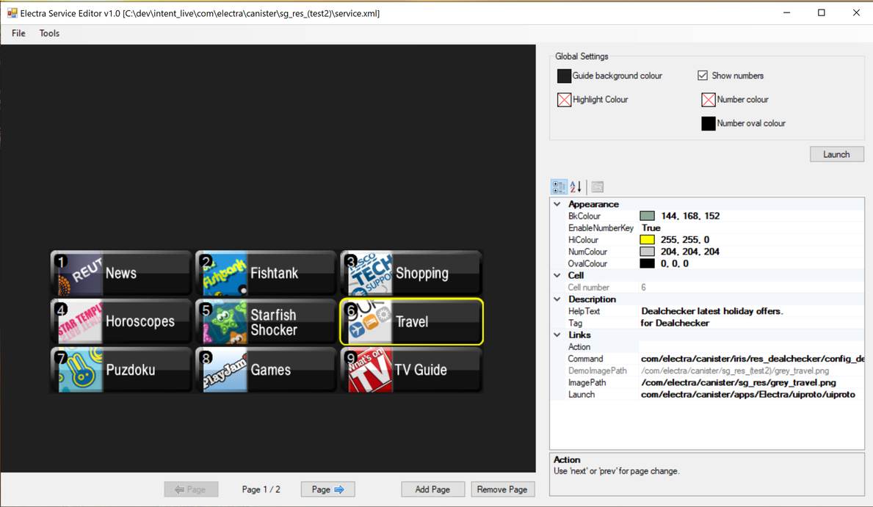Select the Starfish Shocker tile icon
873x507 pixels.
click(224, 322)
